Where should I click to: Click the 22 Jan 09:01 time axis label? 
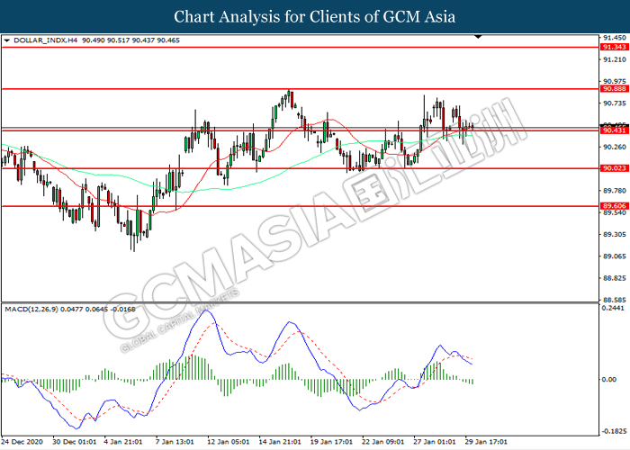tap(382, 442)
